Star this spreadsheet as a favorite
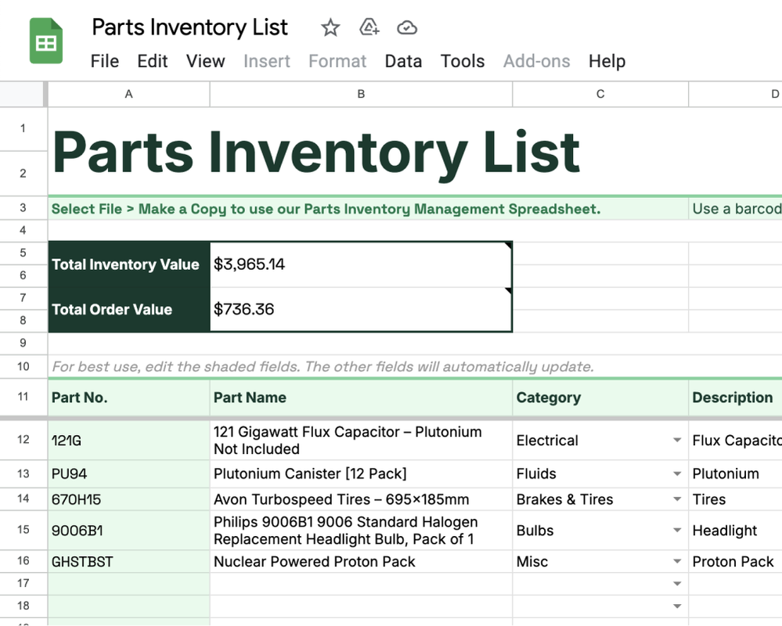 coord(330,27)
